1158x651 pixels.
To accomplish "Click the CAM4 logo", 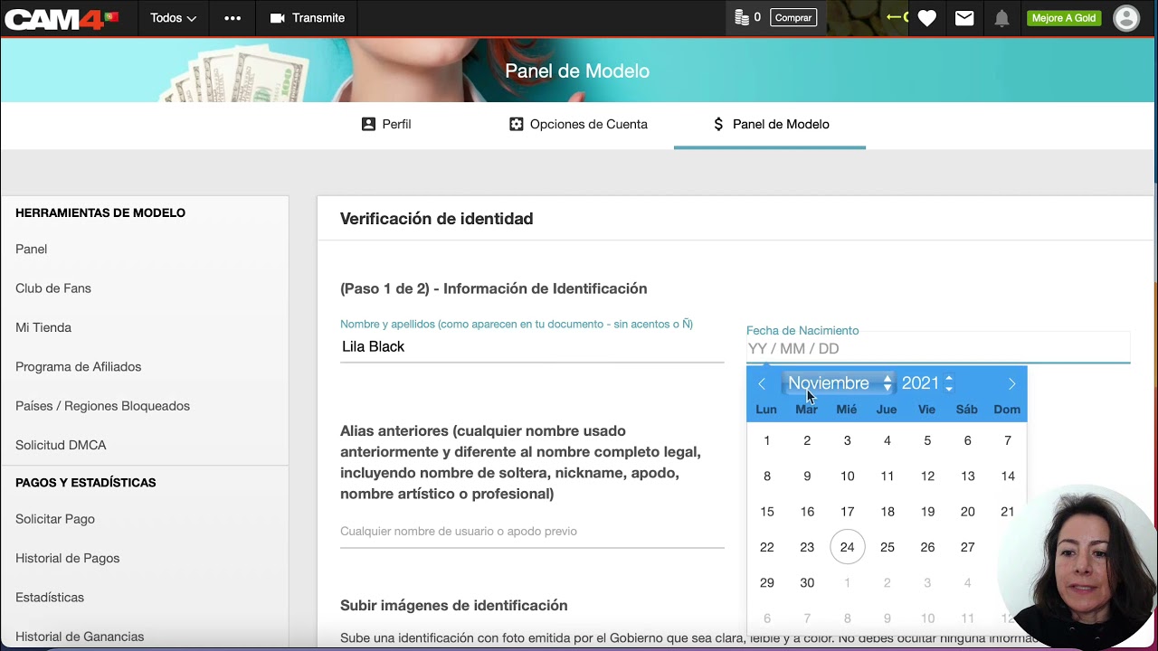I will [x=62, y=18].
